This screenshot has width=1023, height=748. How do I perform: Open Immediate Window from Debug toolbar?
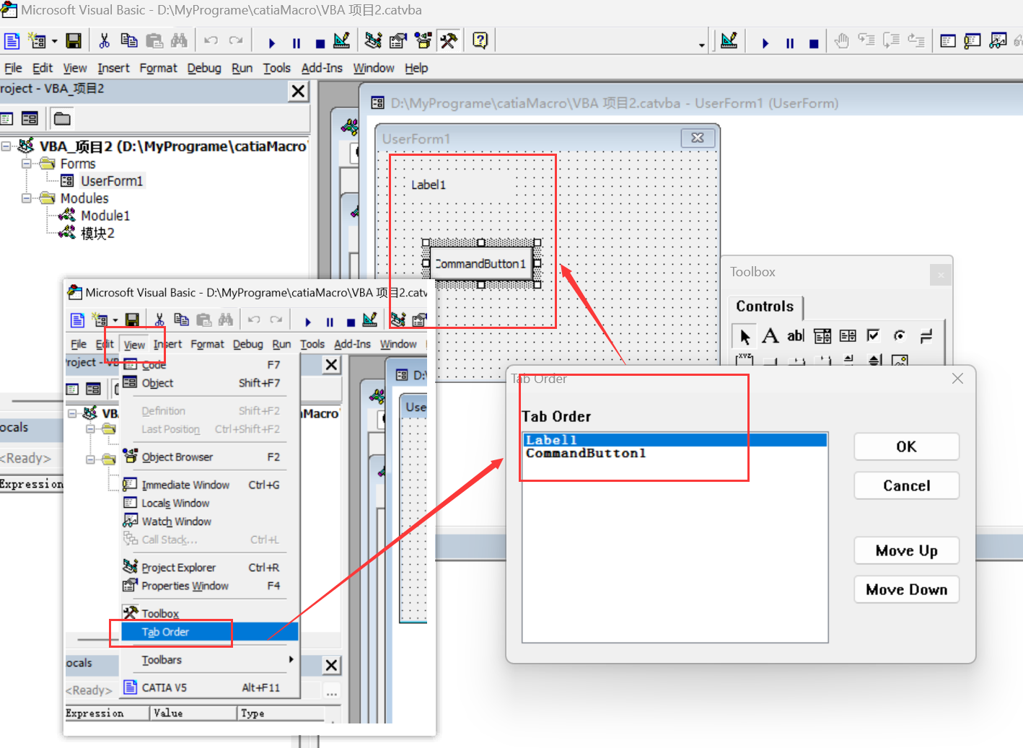pos(972,41)
